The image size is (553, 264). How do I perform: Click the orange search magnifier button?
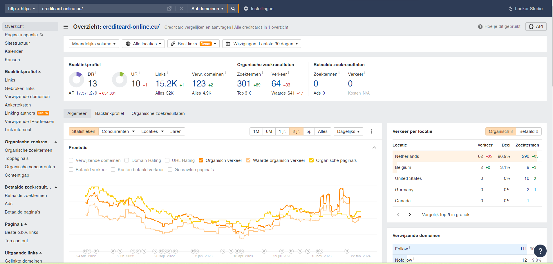[233, 9]
